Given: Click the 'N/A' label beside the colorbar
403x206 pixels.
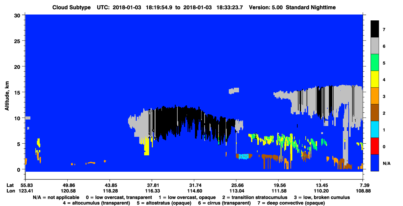Looking at the screenshot, I should (x=387, y=163).
